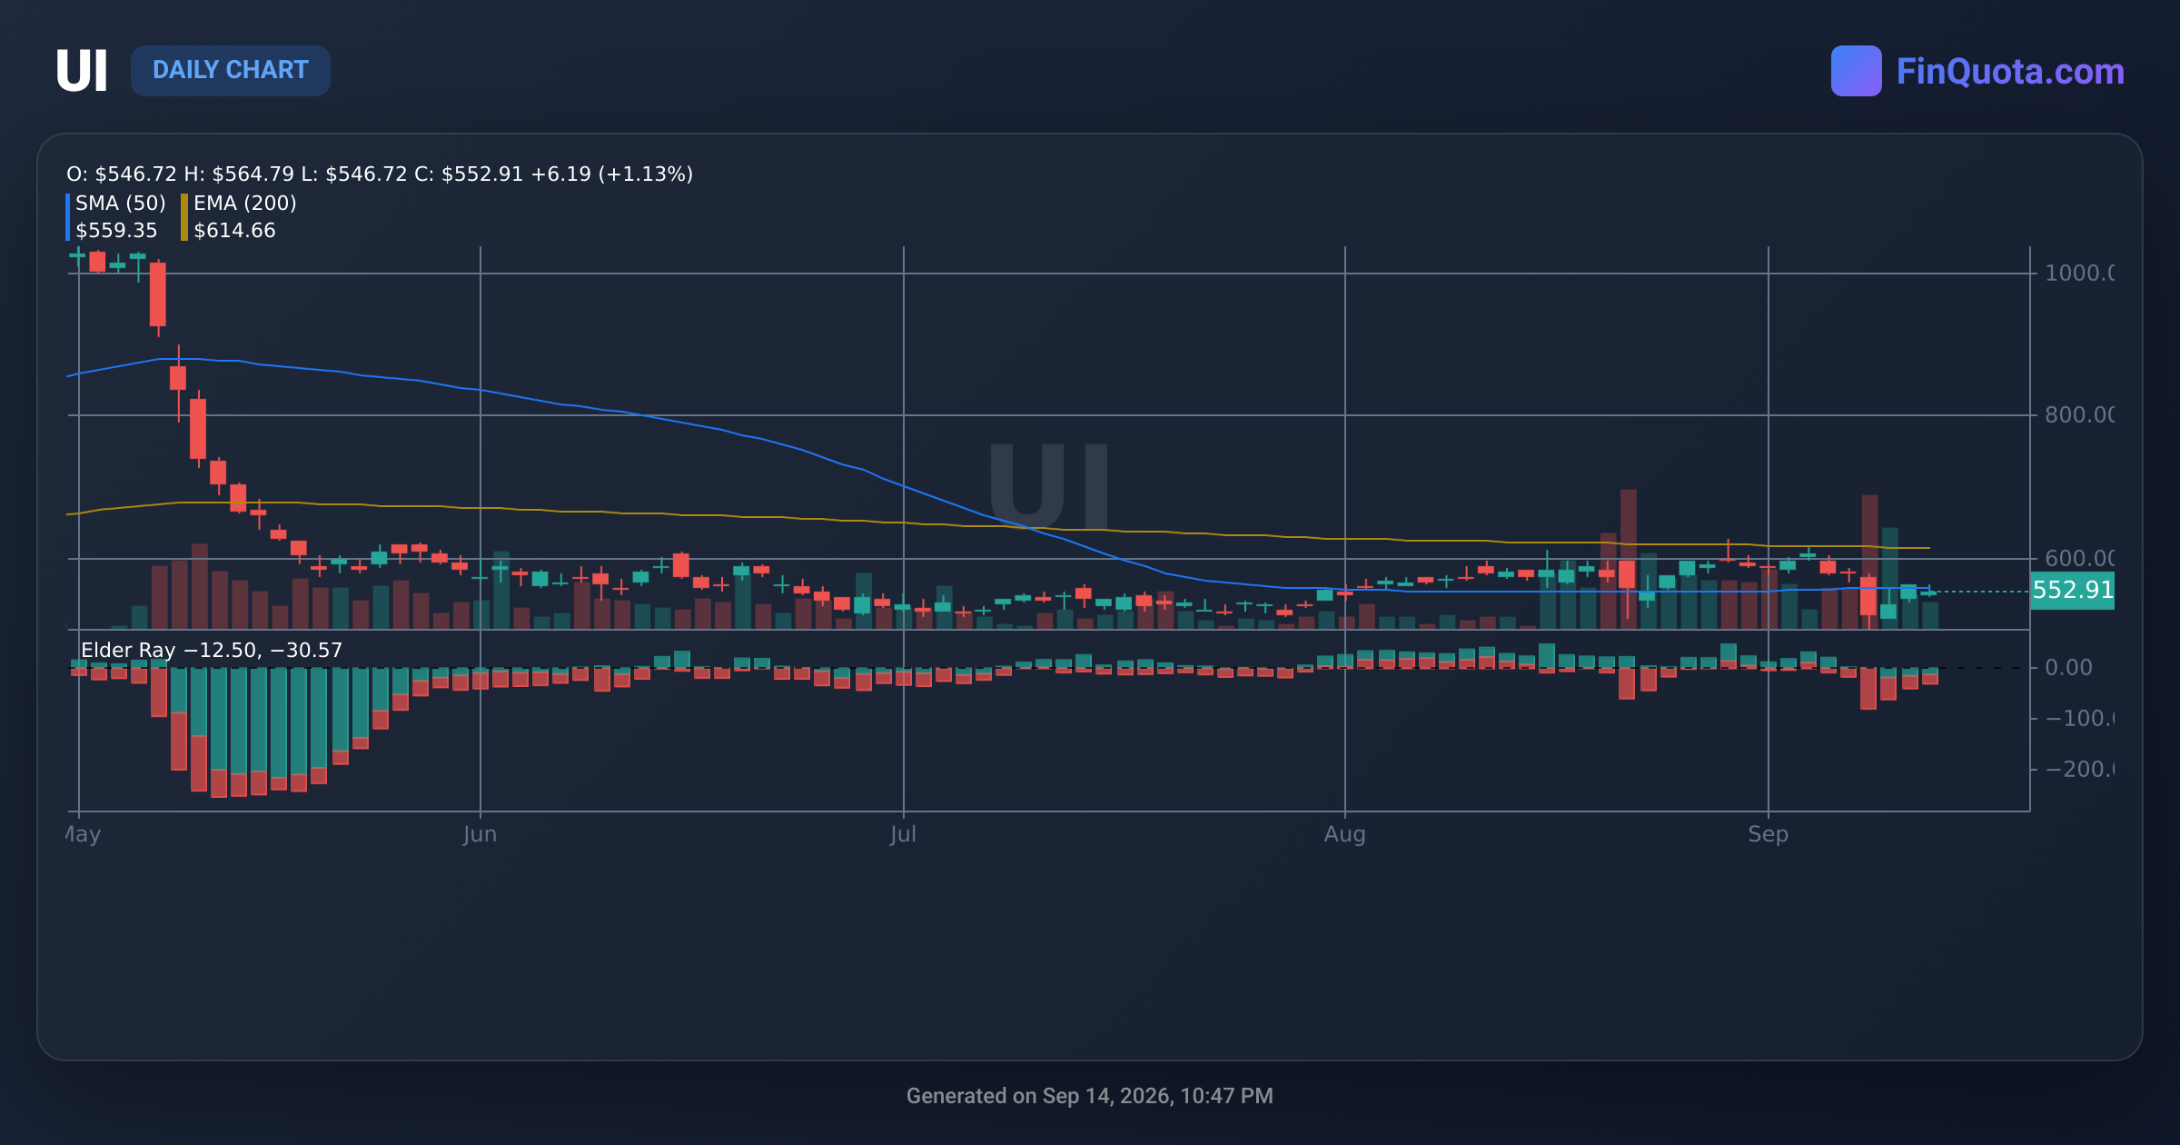Click the Jul marker on time axis

tap(903, 834)
